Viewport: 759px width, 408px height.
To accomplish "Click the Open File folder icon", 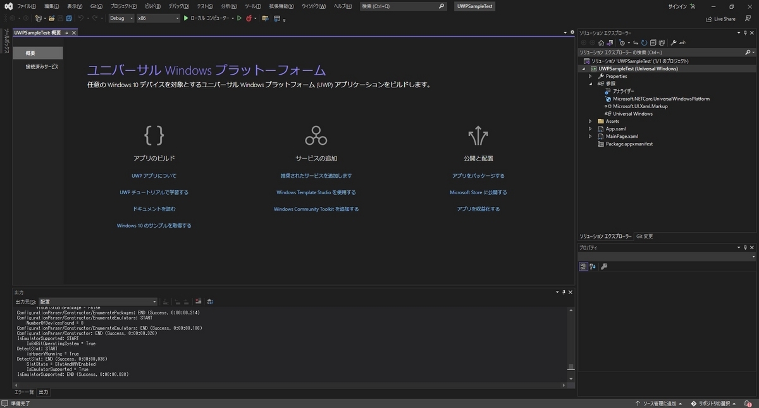I will 51,18.
